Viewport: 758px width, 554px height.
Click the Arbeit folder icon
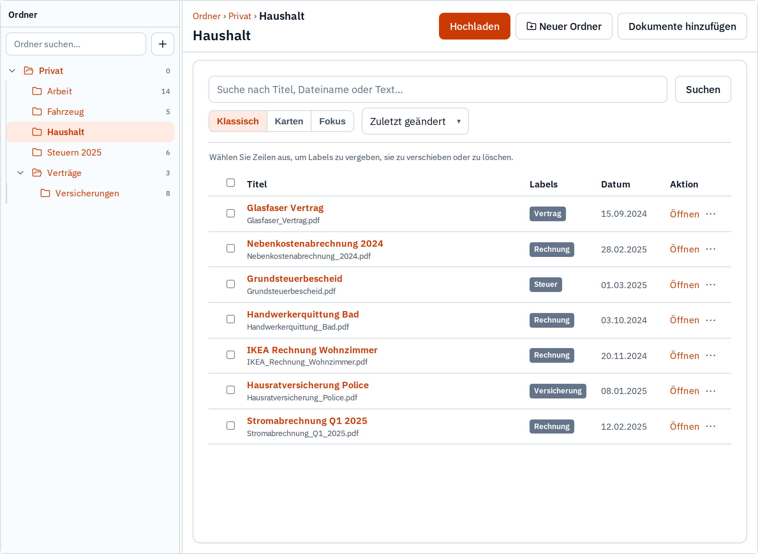coord(37,91)
